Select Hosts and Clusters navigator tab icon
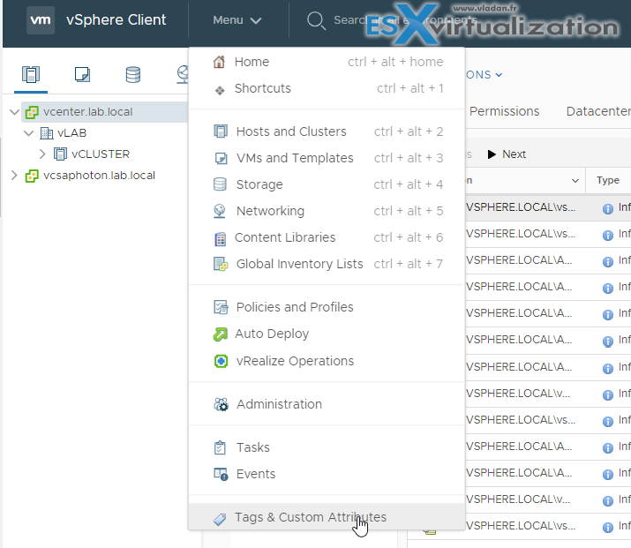Viewport: 631px width, 548px height. 31,75
